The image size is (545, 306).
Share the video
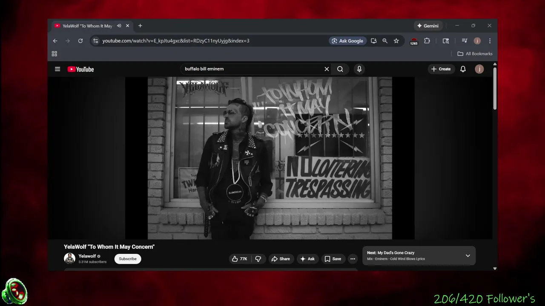click(281, 259)
